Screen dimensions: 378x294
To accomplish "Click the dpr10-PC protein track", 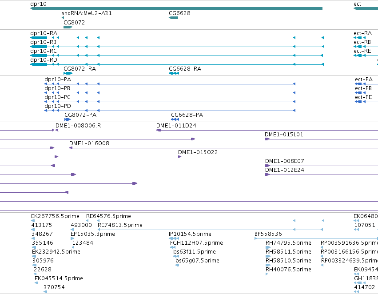I will coord(170,102).
